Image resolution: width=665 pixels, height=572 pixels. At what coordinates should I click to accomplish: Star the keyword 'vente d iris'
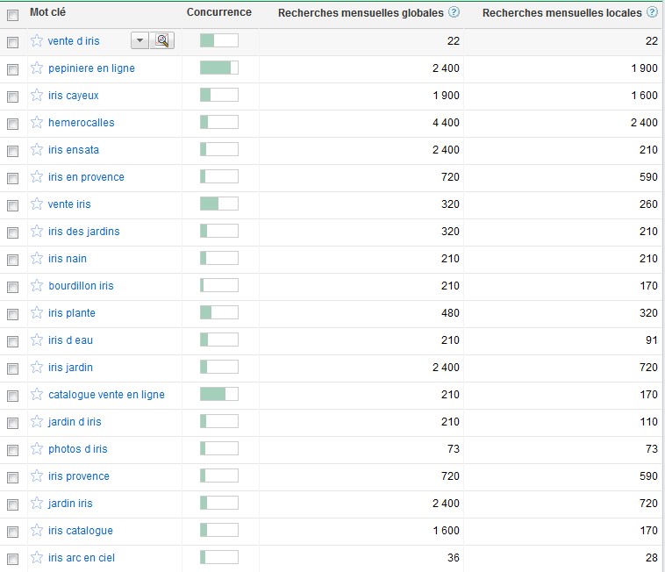point(37,40)
